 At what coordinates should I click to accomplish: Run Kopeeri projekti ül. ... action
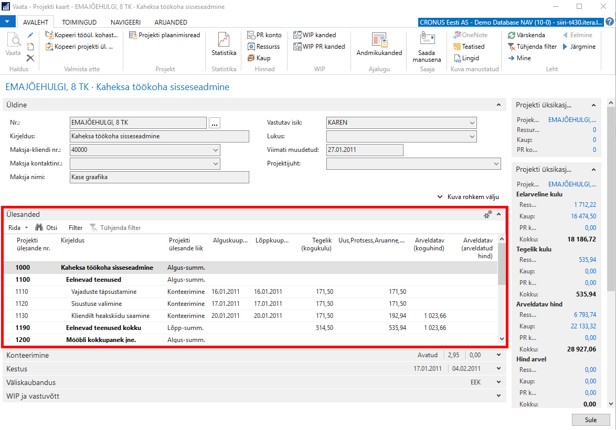[79, 47]
